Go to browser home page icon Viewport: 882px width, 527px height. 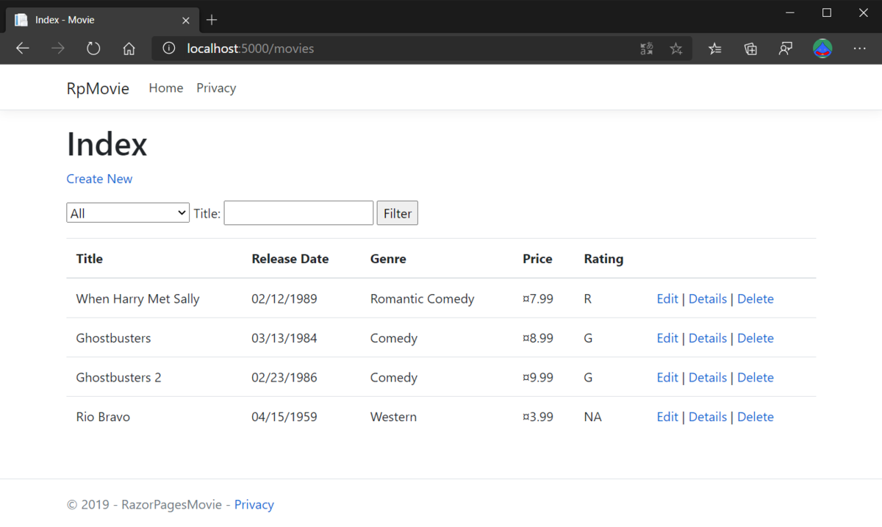pos(129,49)
